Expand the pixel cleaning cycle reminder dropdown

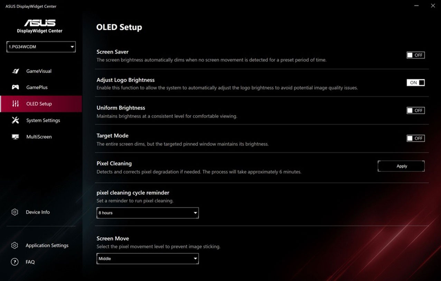tap(148, 213)
